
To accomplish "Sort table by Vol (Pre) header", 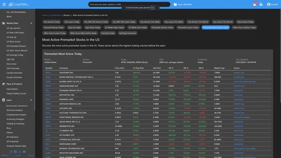I will (157, 68).
